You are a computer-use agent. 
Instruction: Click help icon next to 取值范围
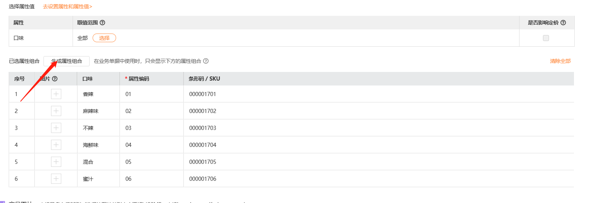pos(102,23)
